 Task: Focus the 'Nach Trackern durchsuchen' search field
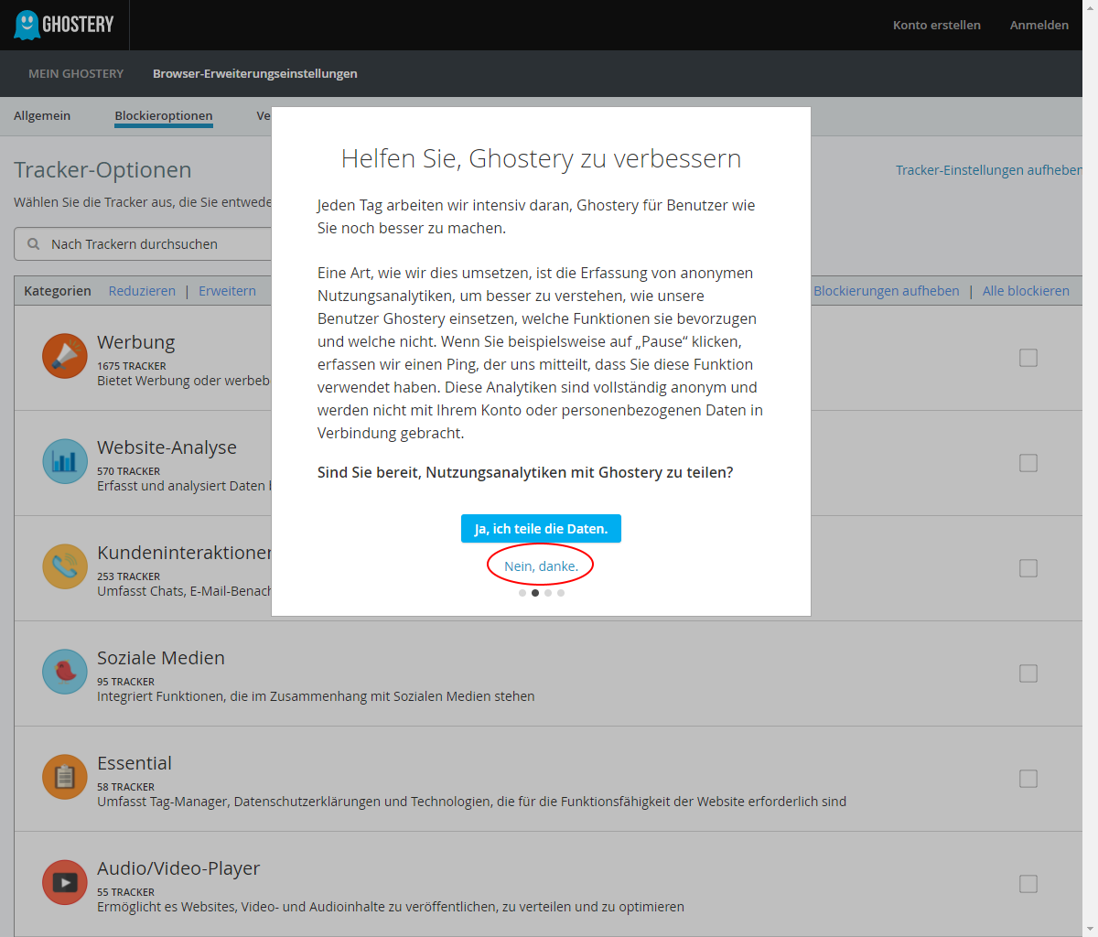[144, 244]
